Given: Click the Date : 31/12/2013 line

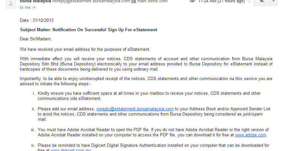Looking at the screenshot, I should [x=36, y=20].
